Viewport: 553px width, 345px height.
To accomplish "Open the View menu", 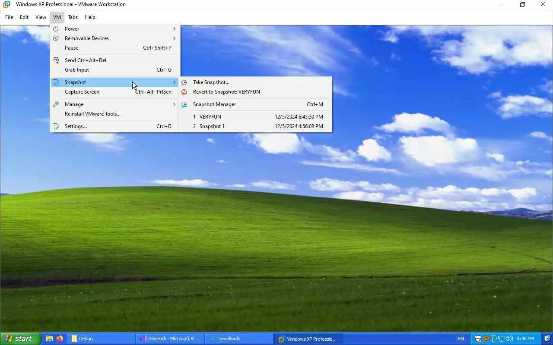I will tap(41, 17).
